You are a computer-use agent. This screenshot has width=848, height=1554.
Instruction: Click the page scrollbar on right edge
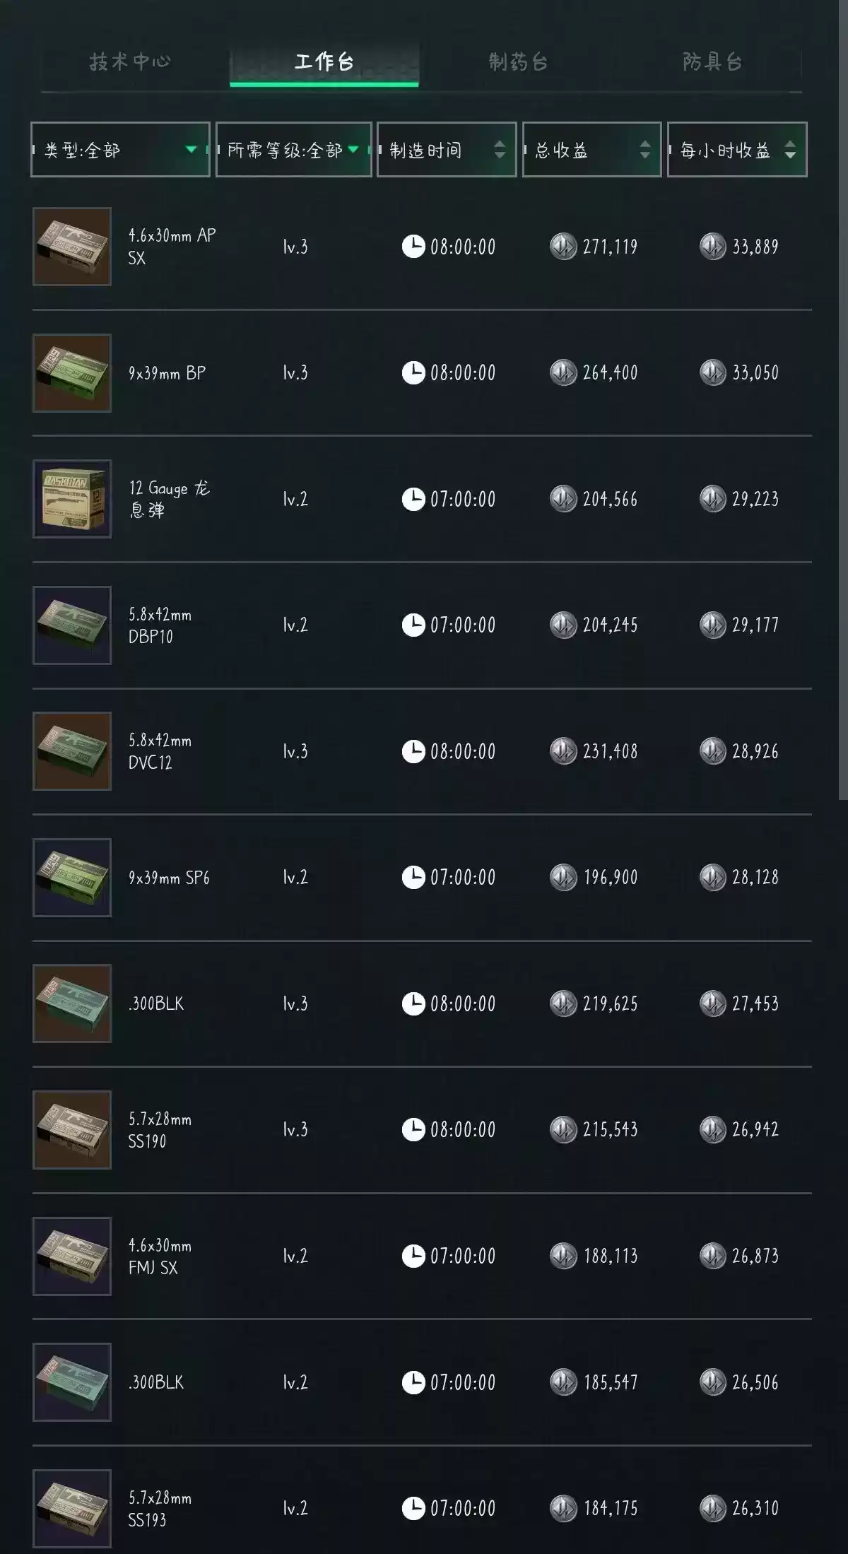tap(843, 424)
